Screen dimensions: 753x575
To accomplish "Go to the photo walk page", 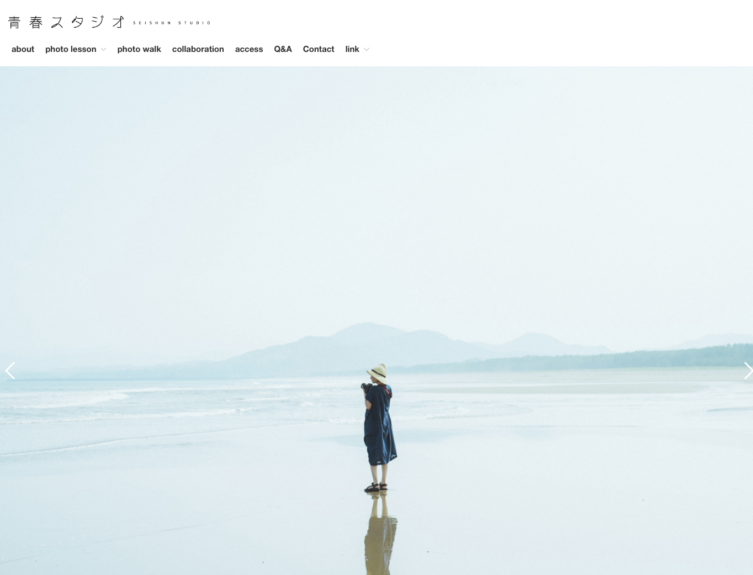I will [x=139, y=49].
